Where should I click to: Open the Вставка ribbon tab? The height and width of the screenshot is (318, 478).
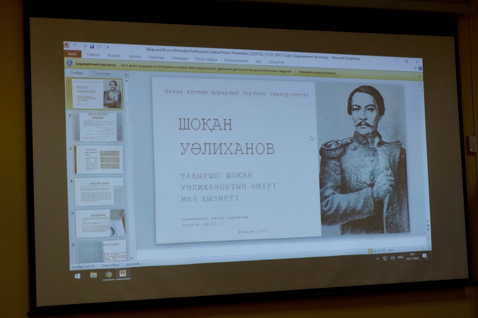pyautogui.click(x=114, y=55)
